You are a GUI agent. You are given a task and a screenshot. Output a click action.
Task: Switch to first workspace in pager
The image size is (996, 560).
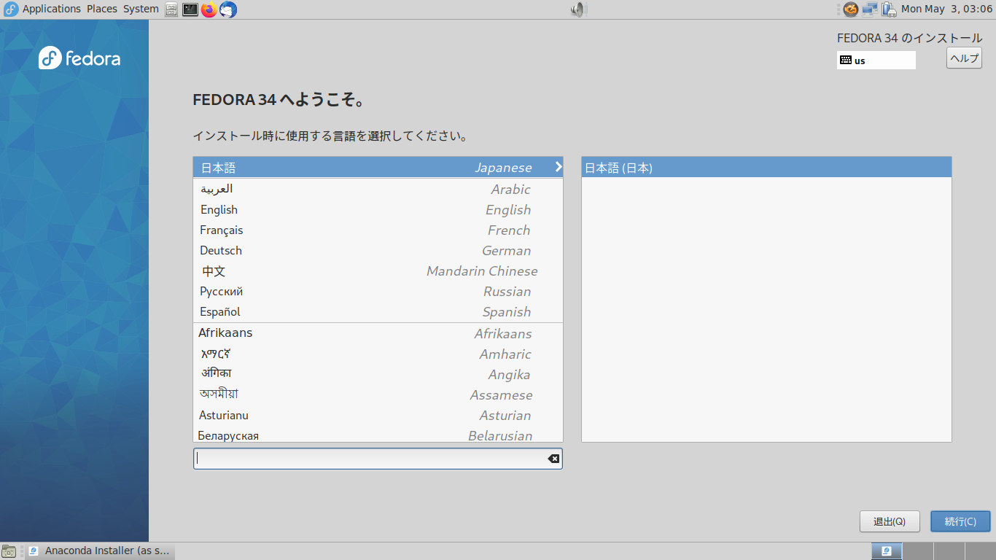point(887,551)
